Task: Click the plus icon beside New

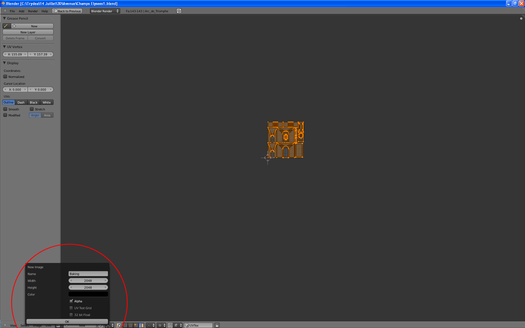Action: 14,26
